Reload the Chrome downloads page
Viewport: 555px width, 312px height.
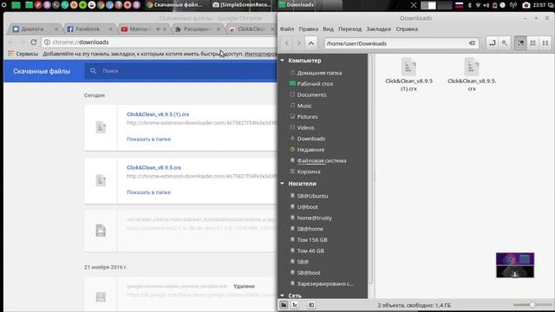(34, 42)
